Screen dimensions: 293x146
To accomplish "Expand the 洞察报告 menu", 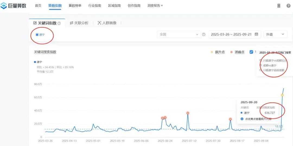I will click(x=155, y=6).
